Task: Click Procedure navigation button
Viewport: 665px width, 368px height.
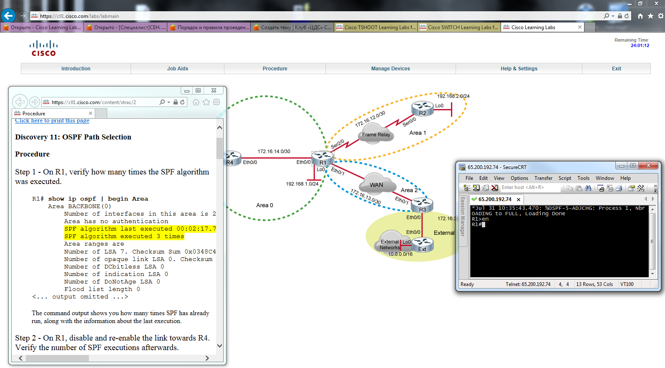Action: 275,69
